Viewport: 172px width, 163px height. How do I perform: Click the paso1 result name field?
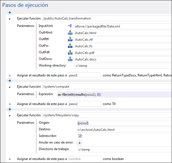tap(84, 75)
